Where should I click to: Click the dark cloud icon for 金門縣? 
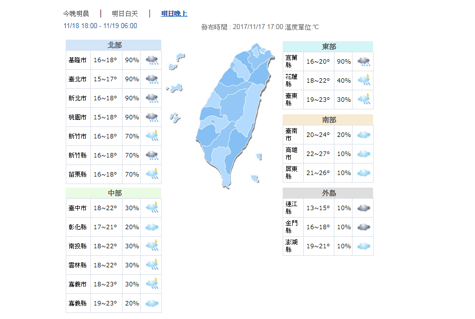[x=364, y=227]
